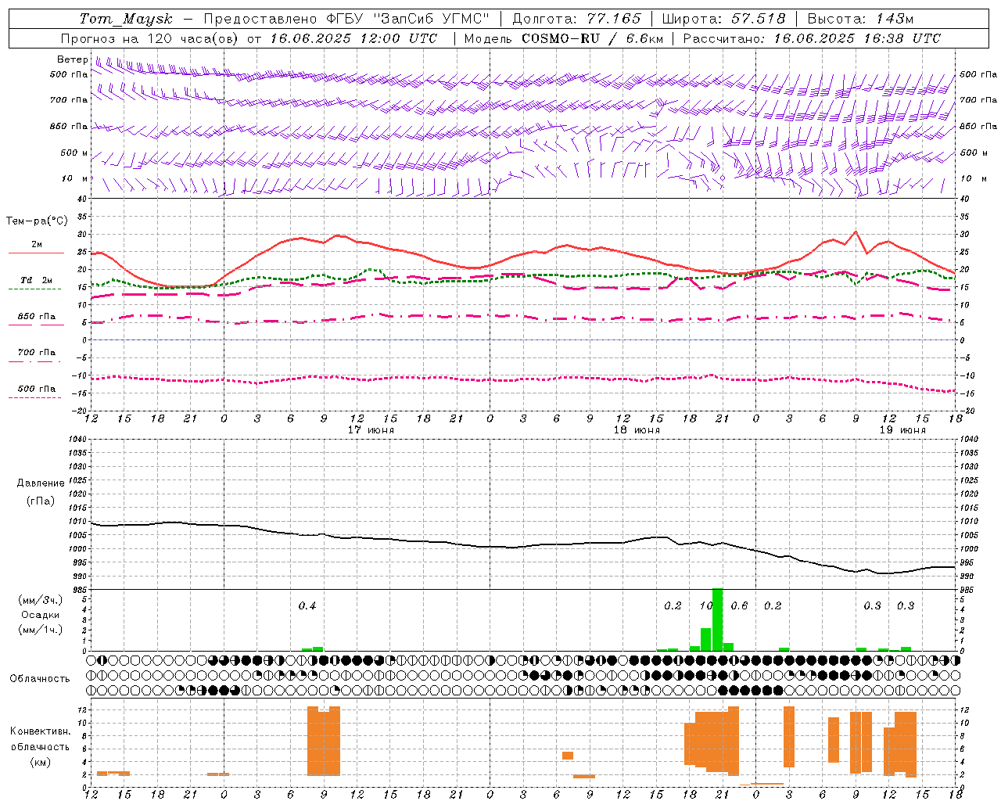Click the Тем-ра(°C) axis title
The height and width of the screenshot is (801, 1001).
point(37,221)
